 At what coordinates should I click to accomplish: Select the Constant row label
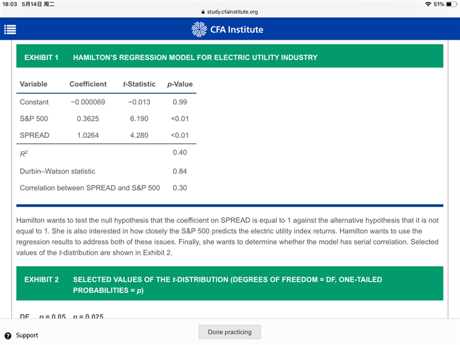[x=34, y=102]
